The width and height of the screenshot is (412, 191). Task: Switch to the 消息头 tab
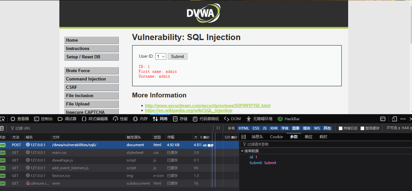tap(257, 137)
